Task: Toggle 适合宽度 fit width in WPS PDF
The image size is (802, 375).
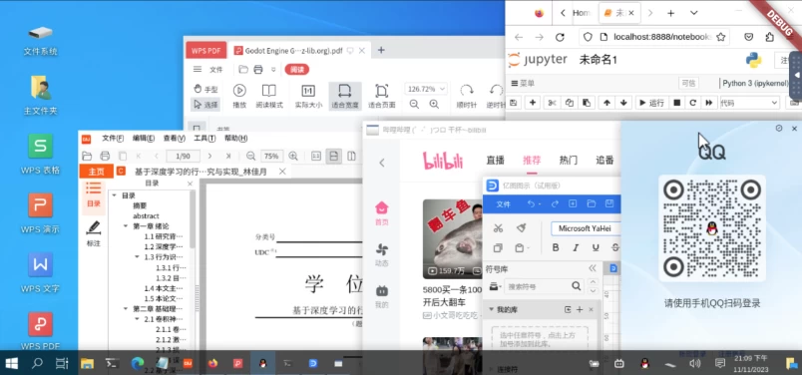Action: [x=345, y=96]
